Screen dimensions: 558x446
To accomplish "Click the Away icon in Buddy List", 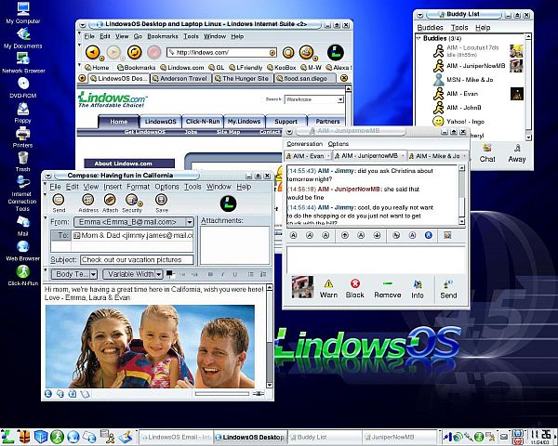I will pyautogui.click(x=517, y=153).
